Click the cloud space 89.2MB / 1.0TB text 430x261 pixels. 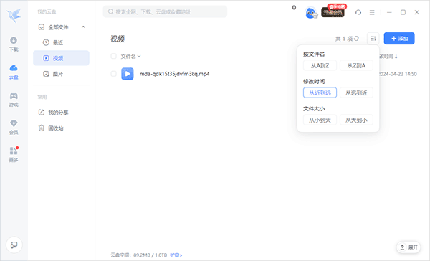[150, 255]
